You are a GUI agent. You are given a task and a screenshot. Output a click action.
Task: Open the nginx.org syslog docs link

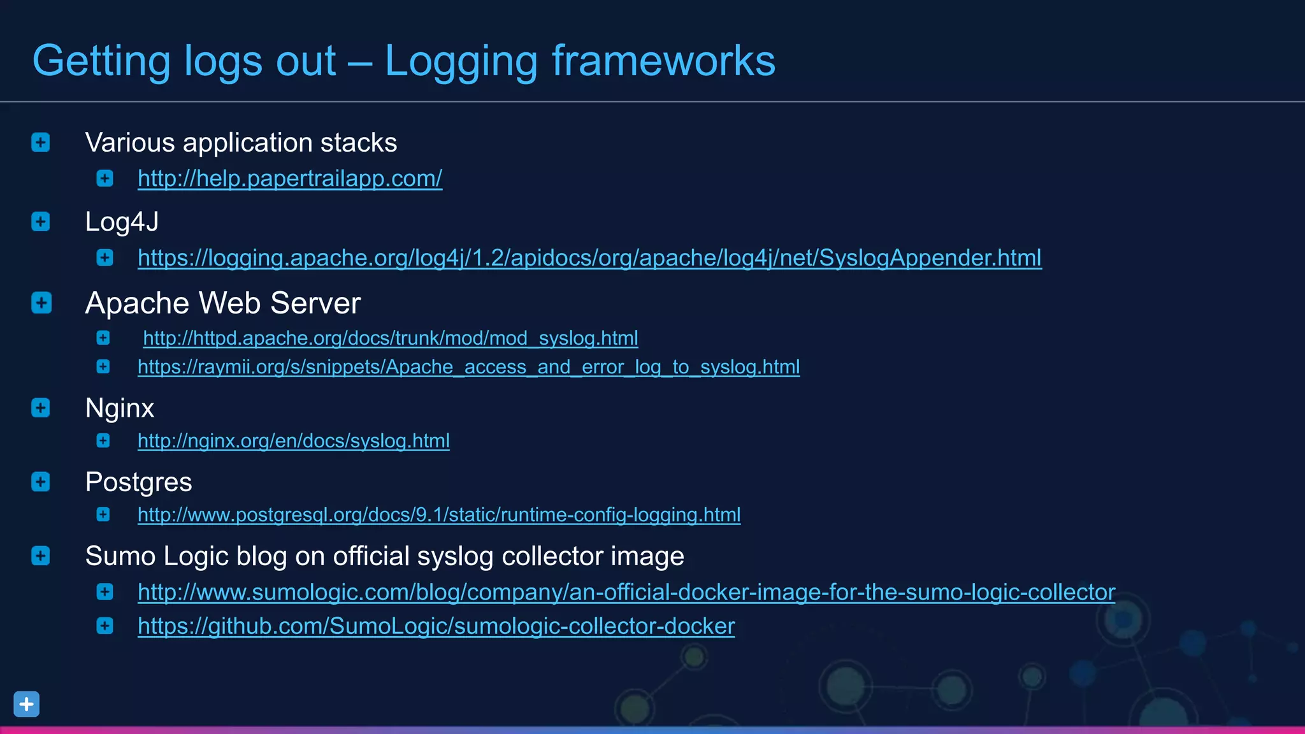[x=294, y=441]
